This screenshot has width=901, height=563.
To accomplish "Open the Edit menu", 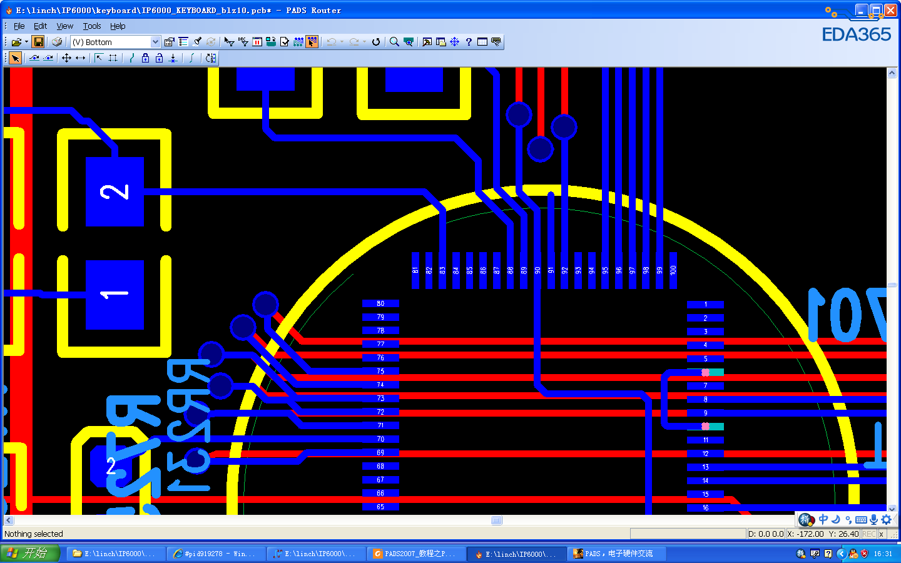I will tap(40, 26).
